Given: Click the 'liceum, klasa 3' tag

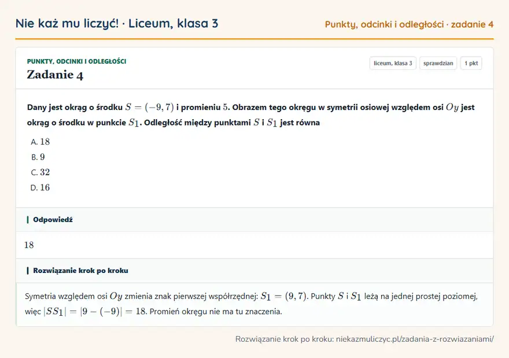Looking at the screenshot, I should pos(393,63).
